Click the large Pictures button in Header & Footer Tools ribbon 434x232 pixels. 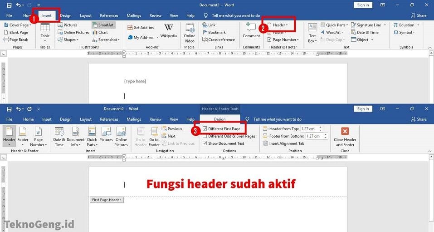(106, 134)
